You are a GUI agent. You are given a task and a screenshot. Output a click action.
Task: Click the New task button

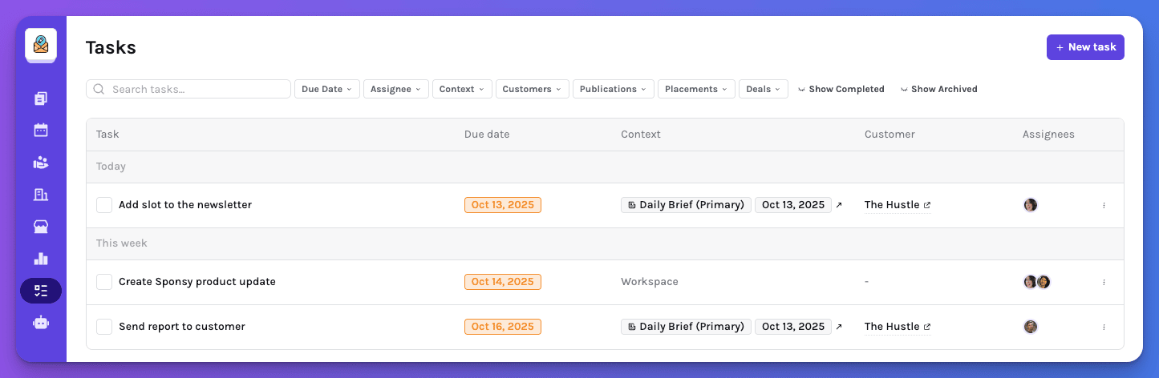pos(1084,47)
